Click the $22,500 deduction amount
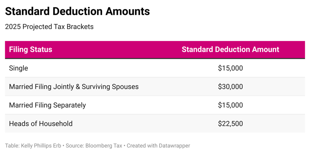This screenshot has height=154, width=310. (x=230, y=124)
